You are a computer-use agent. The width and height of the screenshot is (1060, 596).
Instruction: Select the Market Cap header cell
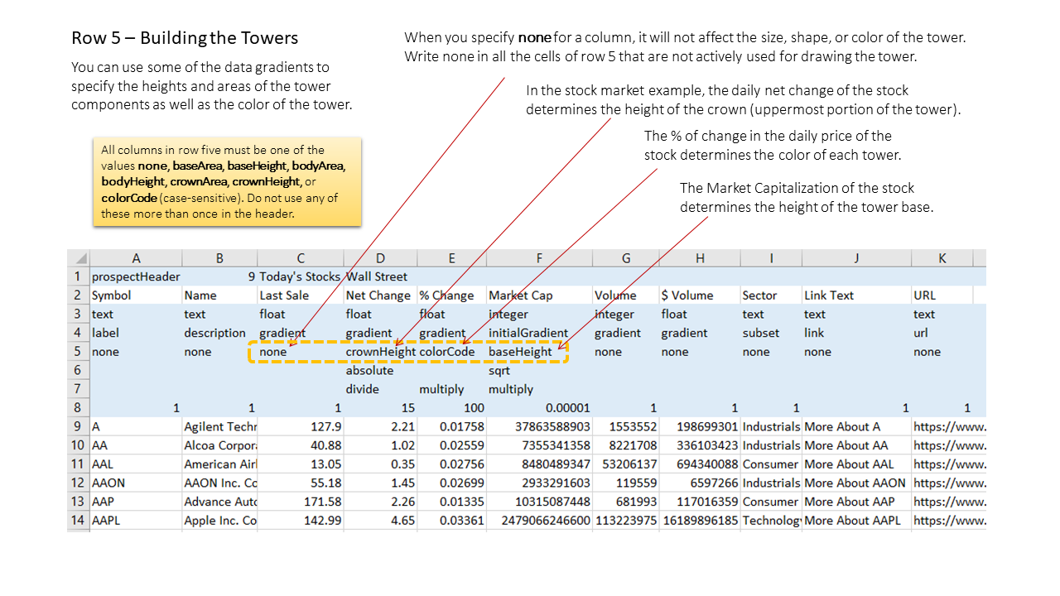539,296
